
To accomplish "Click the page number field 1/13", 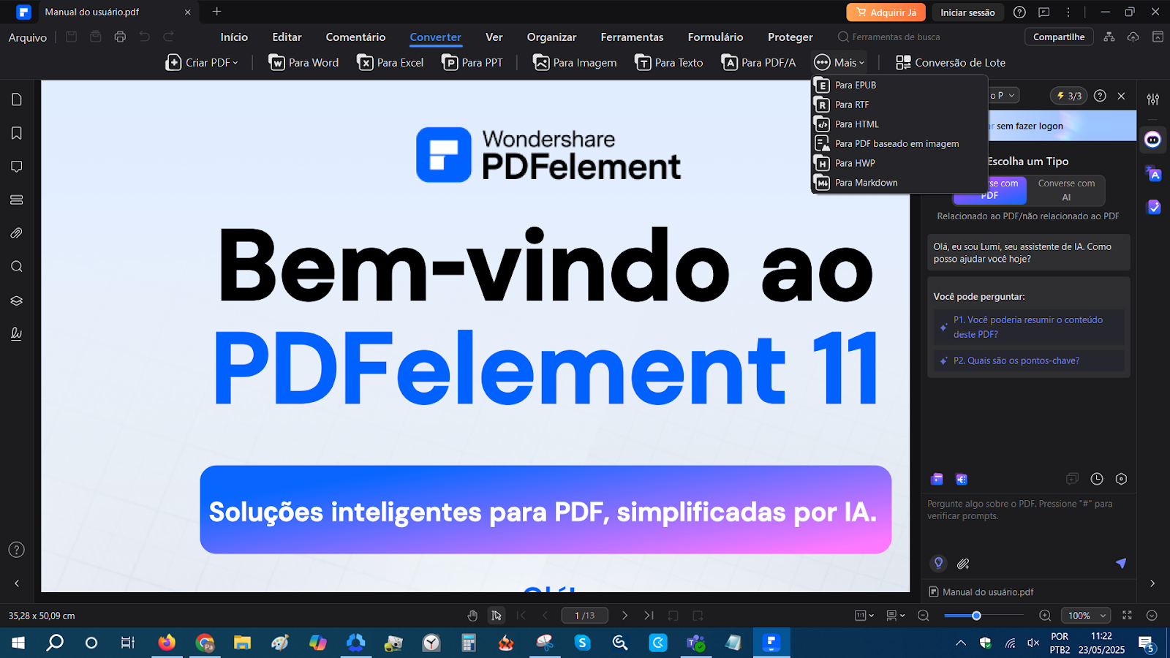I will coord(584,616).
